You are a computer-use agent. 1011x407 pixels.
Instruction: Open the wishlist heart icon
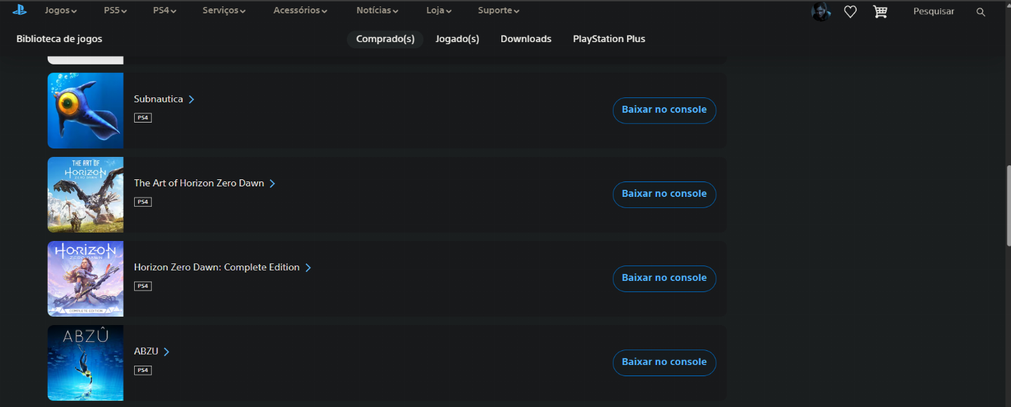click(850, 12)
